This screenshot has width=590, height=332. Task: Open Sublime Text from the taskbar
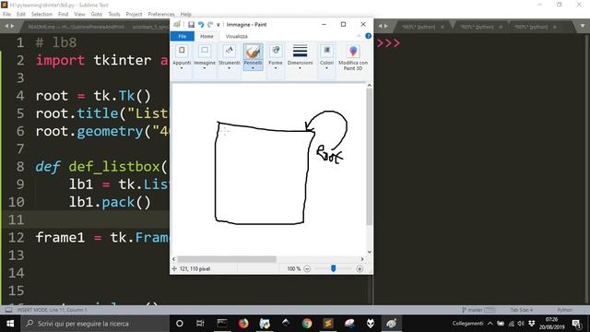coord(328,324)
